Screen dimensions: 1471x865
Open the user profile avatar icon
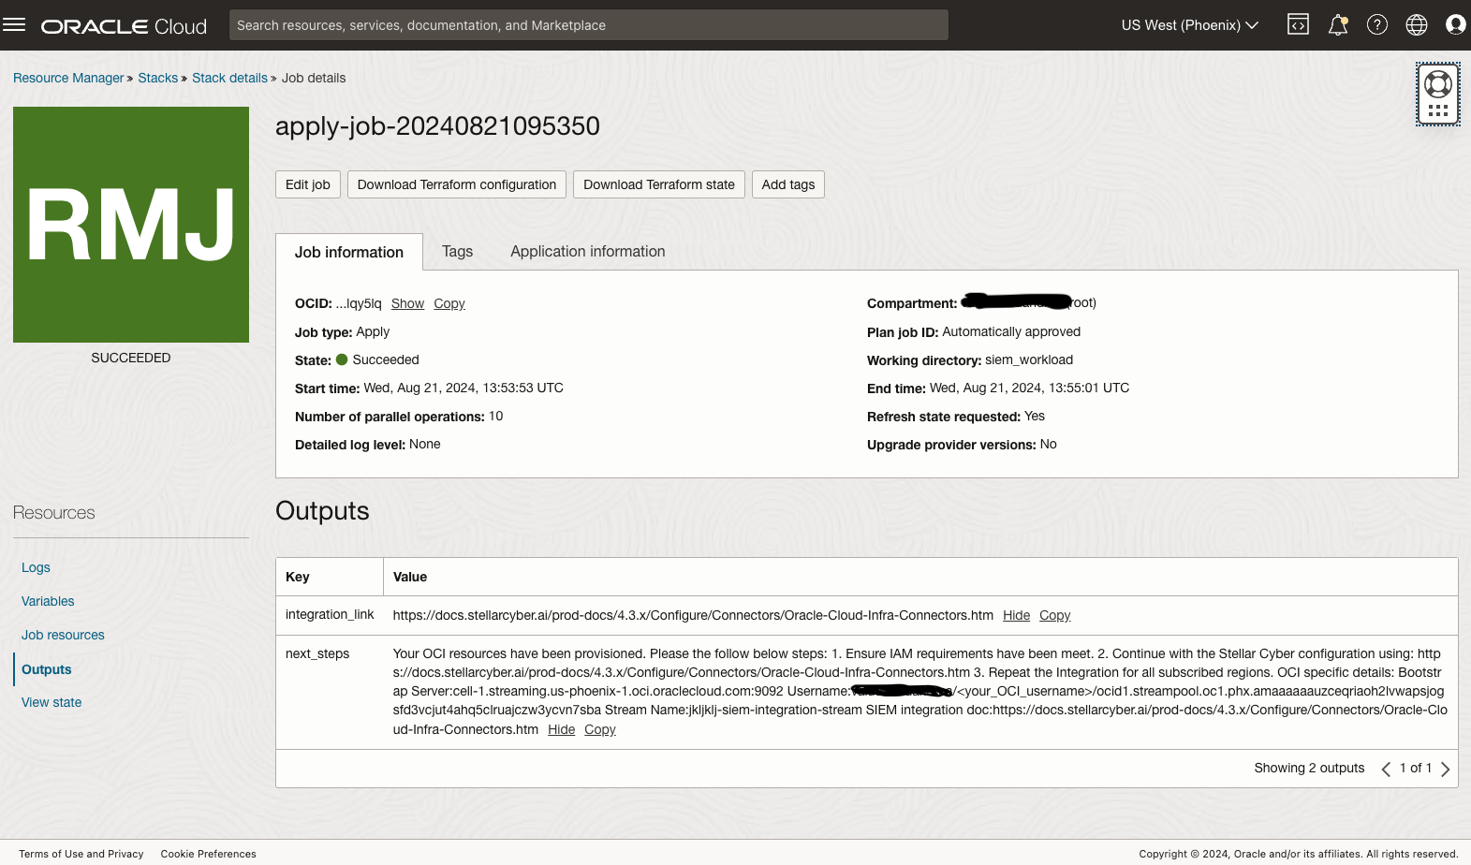1455,25
